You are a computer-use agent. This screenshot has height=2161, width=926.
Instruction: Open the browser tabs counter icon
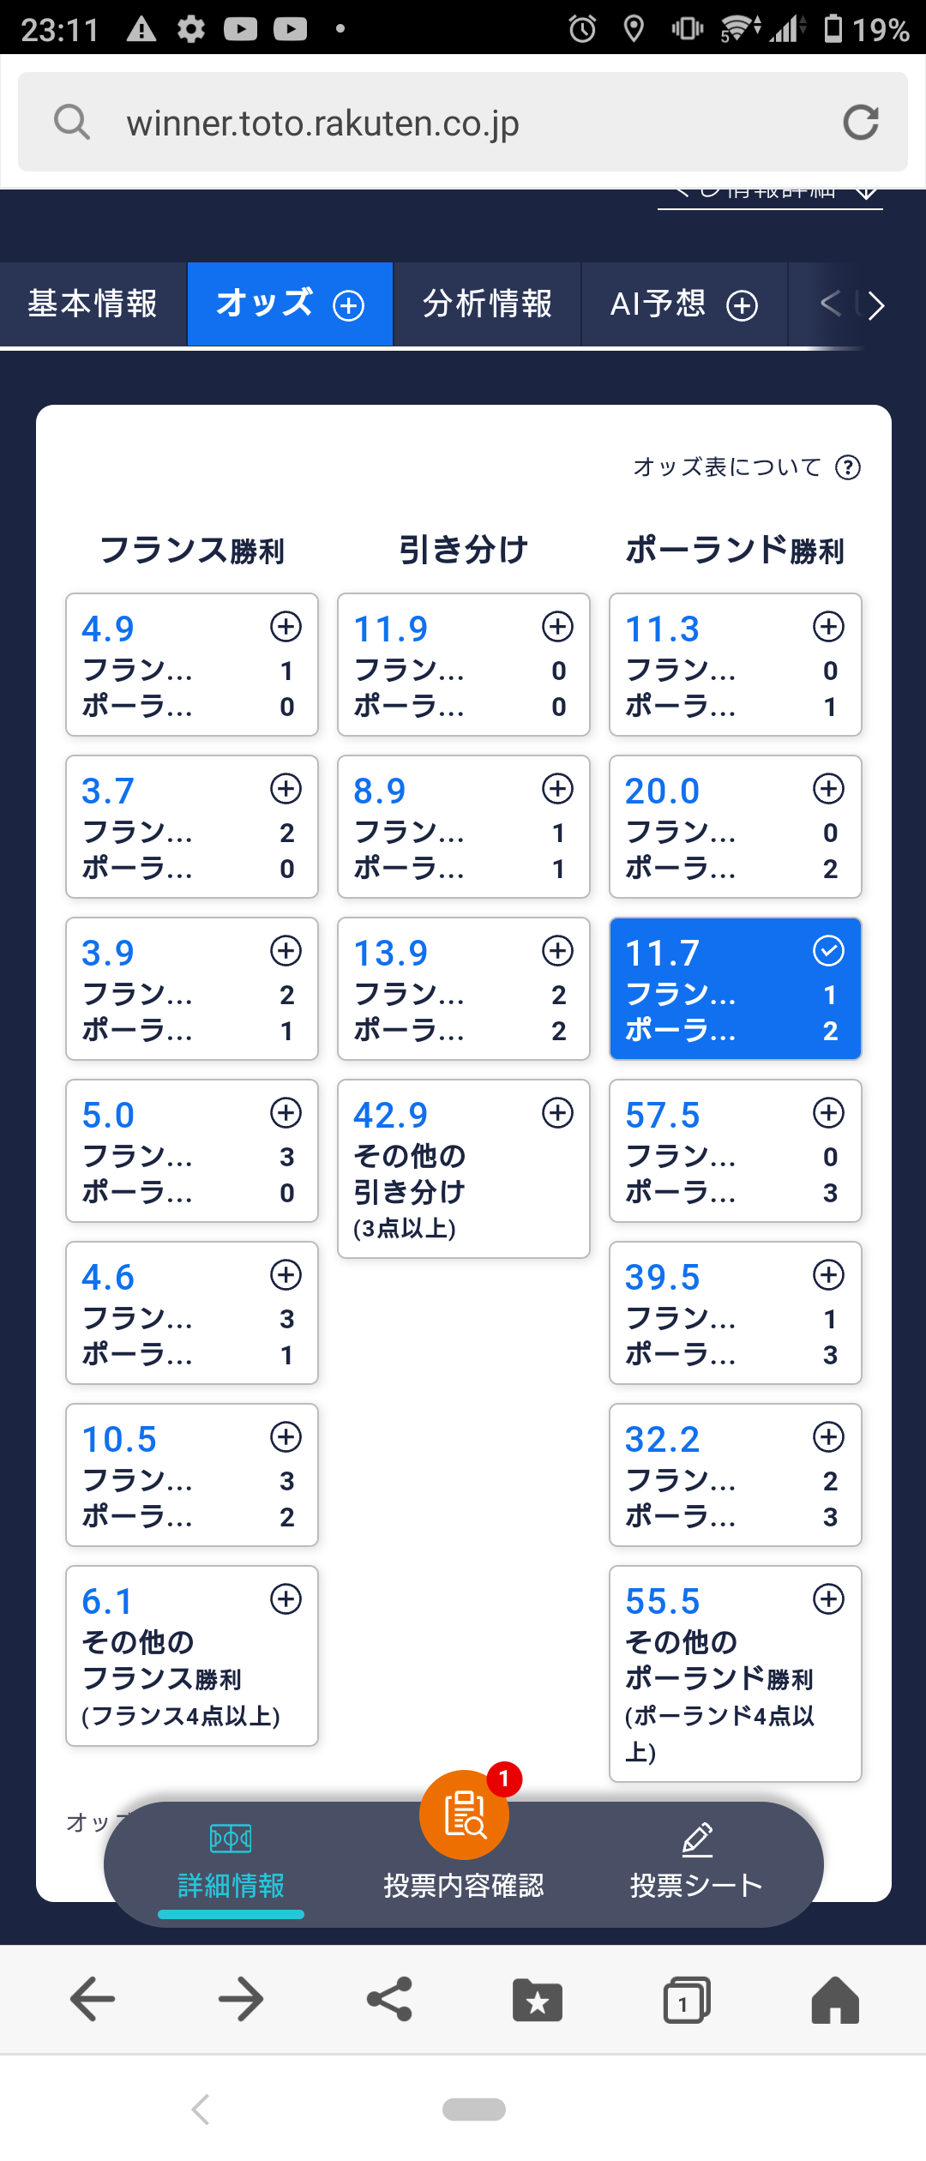click(x=686, y=2001)
